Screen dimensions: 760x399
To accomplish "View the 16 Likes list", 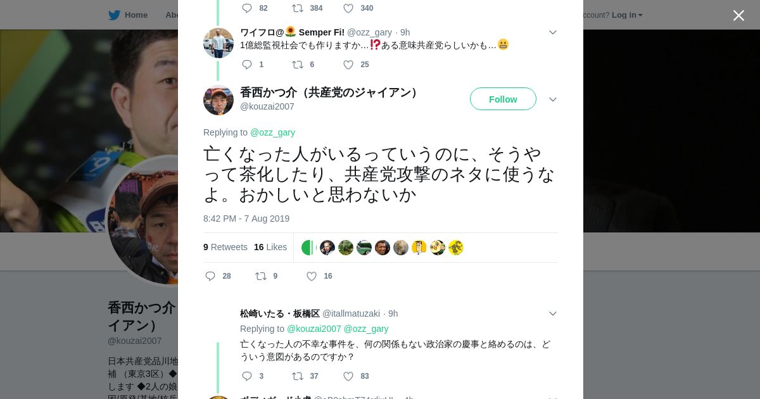I will pyautogui.click(x=270, y=247).
